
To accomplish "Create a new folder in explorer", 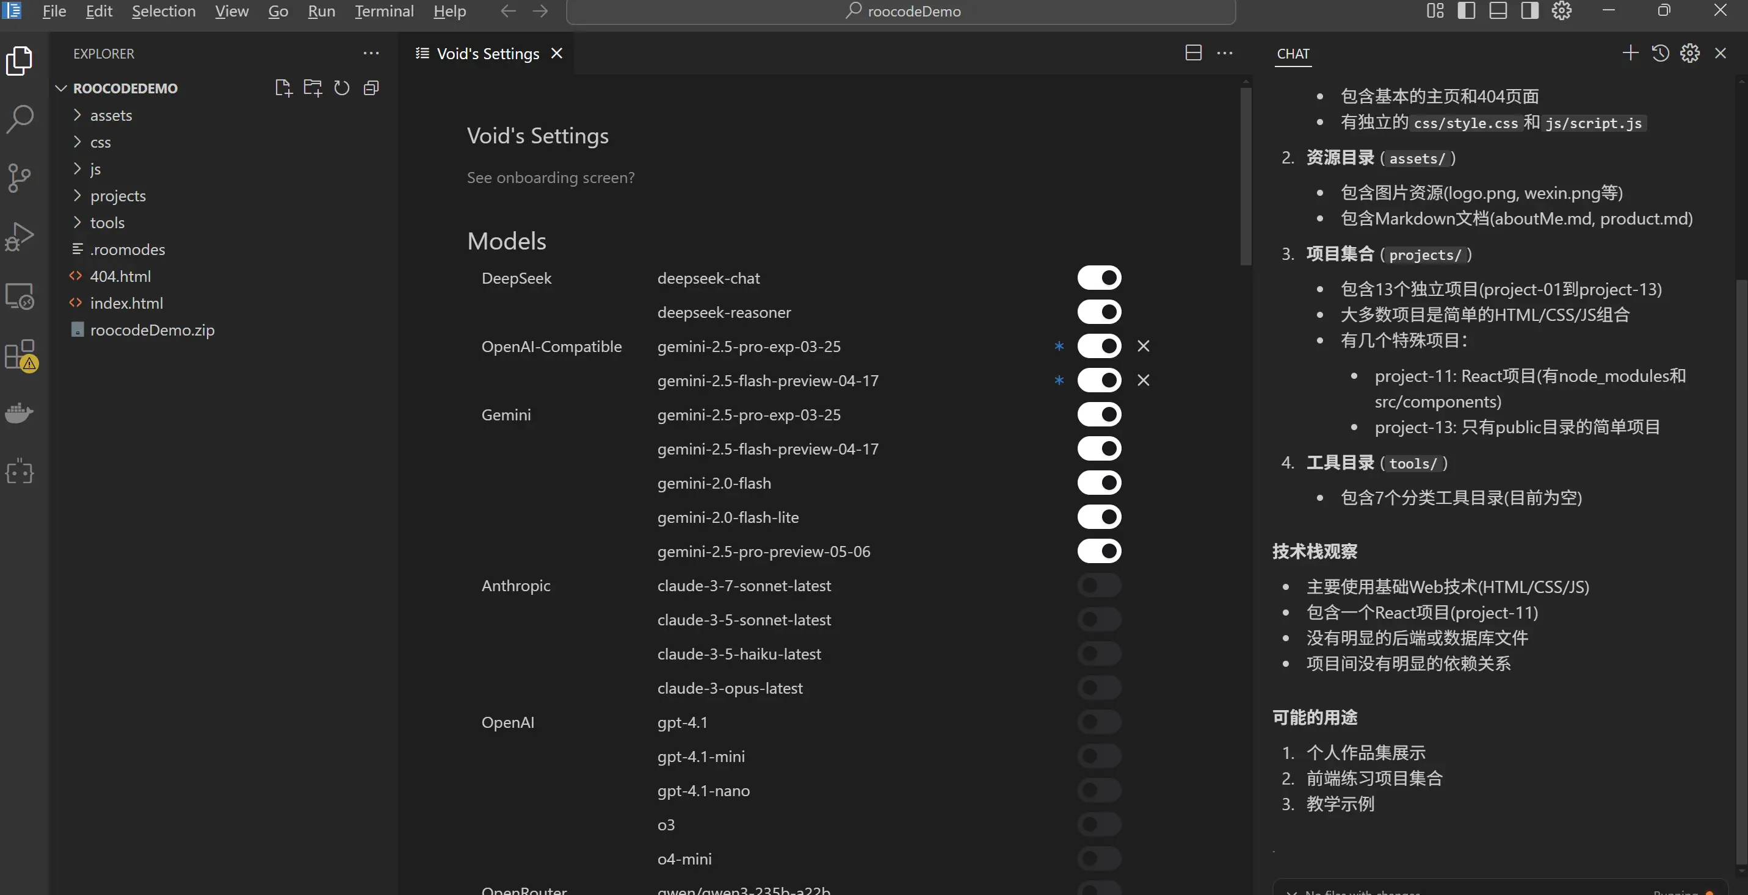I will [313, 88].
